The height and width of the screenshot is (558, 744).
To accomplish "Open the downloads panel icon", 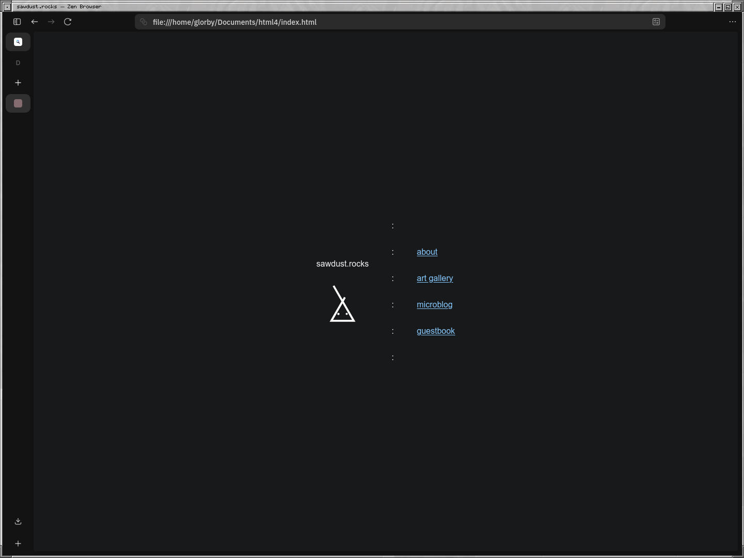I will pos(18,521).
